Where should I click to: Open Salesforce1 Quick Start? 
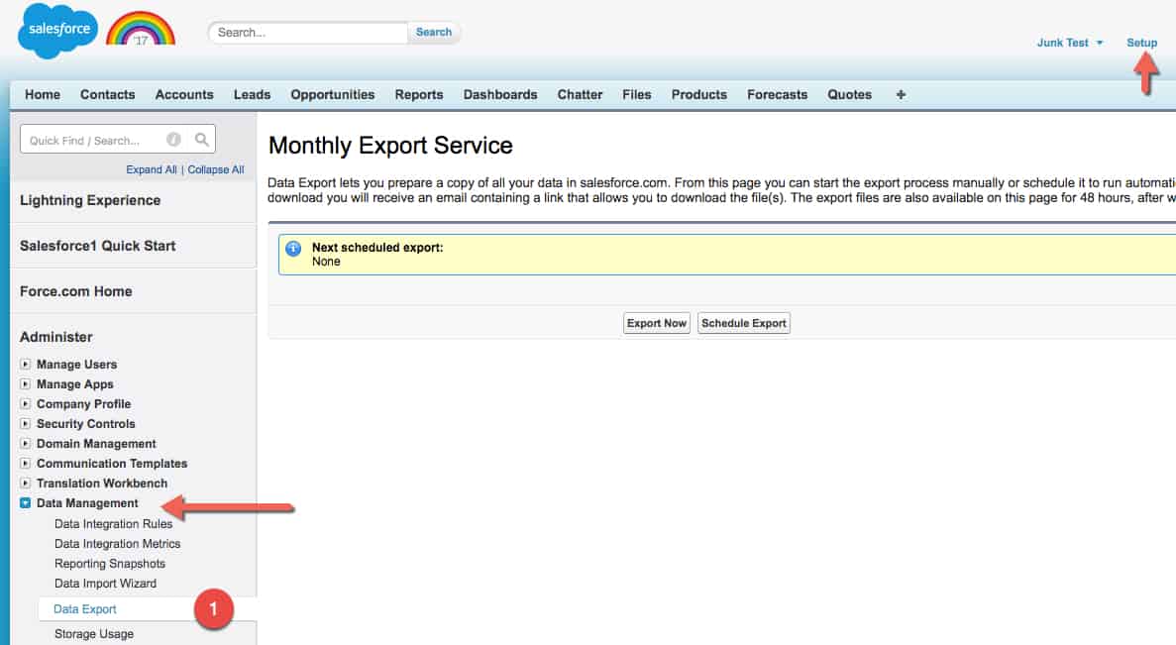(x=97, y=246)
